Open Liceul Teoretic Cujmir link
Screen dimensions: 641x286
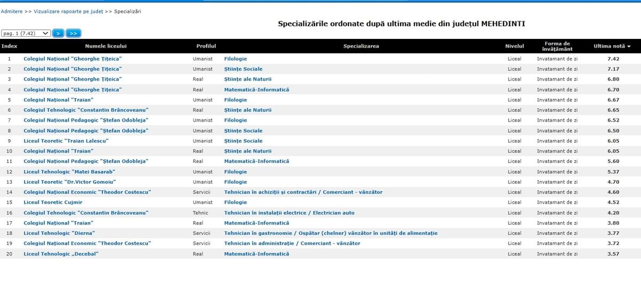coord(53,202)
